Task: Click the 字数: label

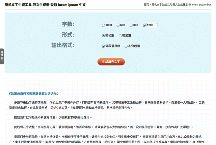Action: (x=68, y=24)
